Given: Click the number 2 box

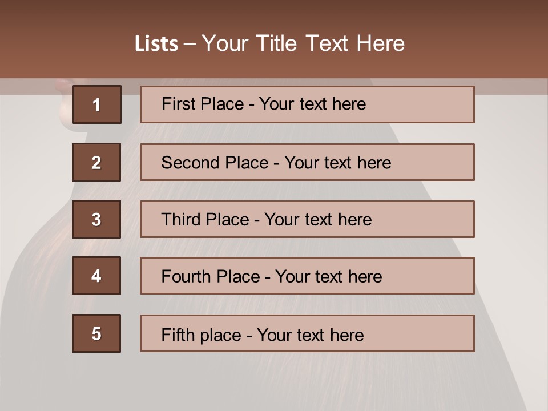Looking at the screenshot, I should pyautogui.click(x=96, y=162).
